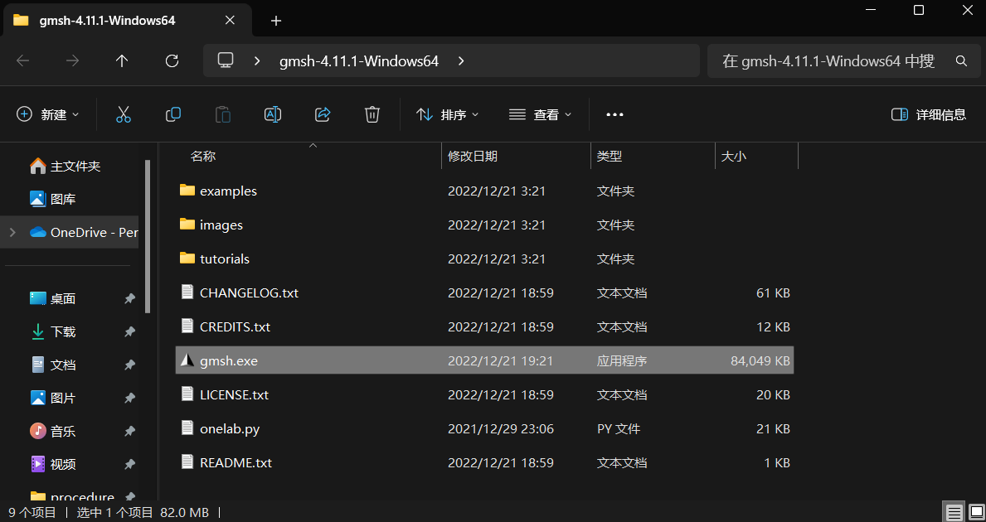
Task: Navigate up one folder level
Action: click(121, 60)
